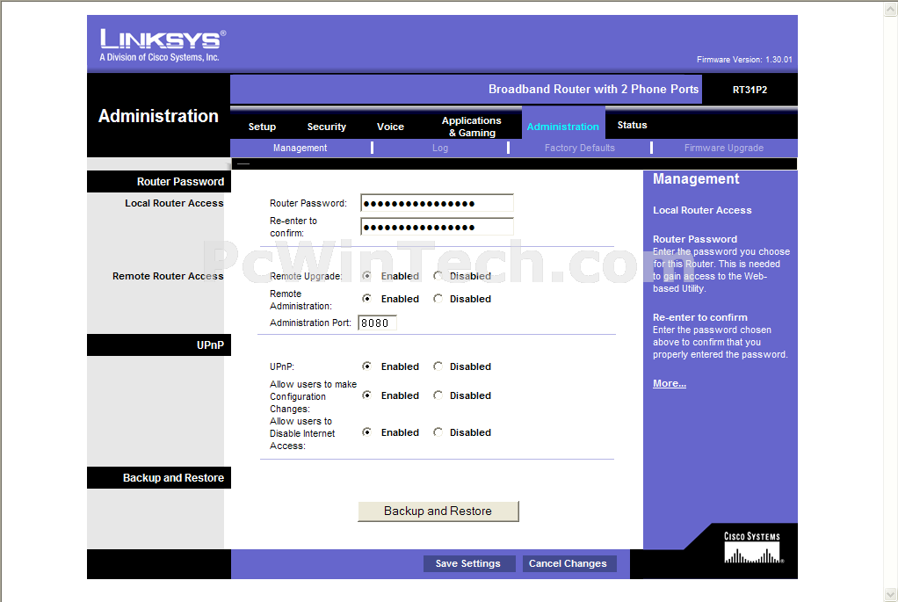Click Save Settings button
Viewport: 898px width, 602px height.
pyautogui.click(x=468, y=563)
